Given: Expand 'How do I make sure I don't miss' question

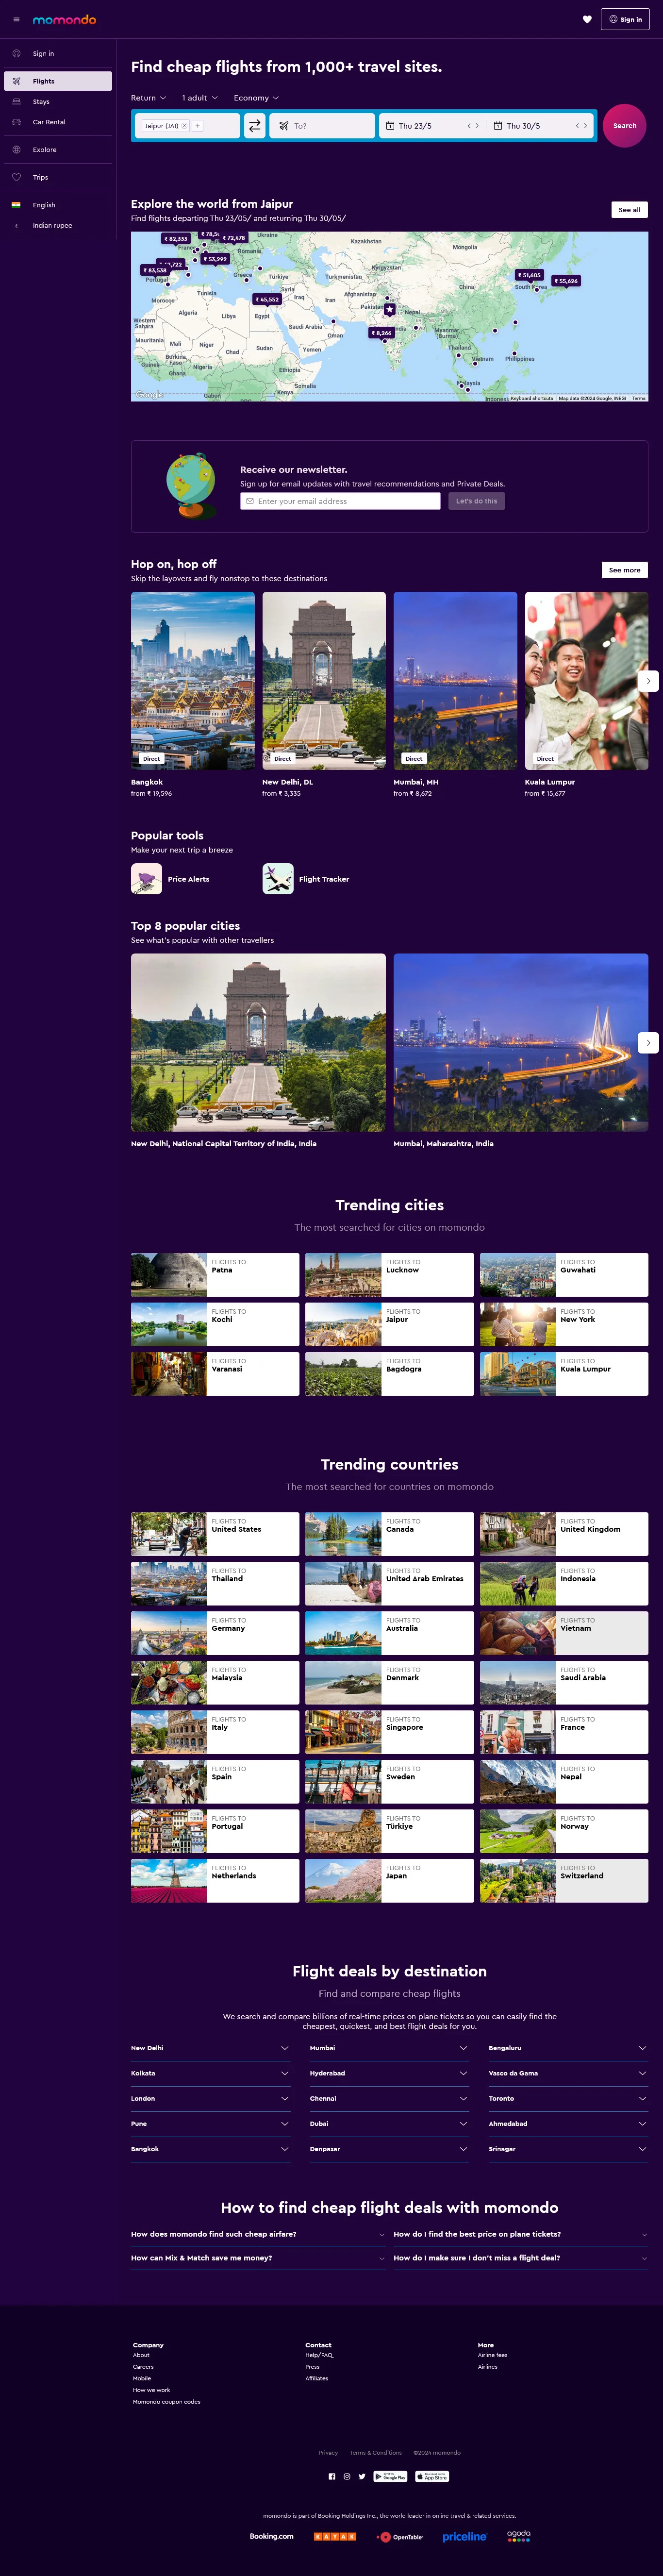Looking at the screenshot, I should coord(521,2257).
